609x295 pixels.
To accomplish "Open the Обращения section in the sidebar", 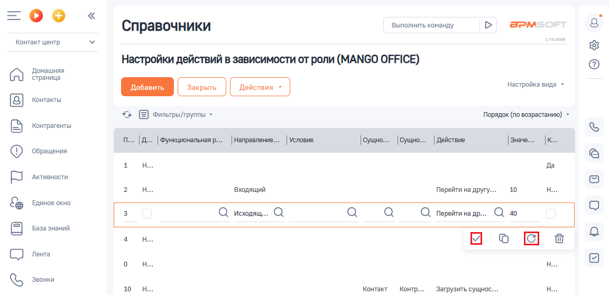I will click(x=49, y=151).
